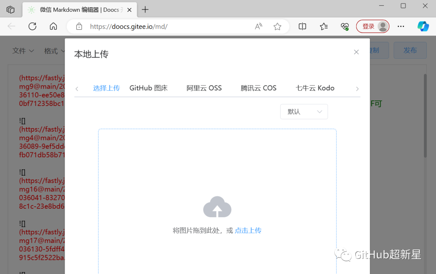This screenshot has width=436, height=274.
Task: Close the 本地上传 dialog
Action: pyautogui.click(x=356, y=52)
